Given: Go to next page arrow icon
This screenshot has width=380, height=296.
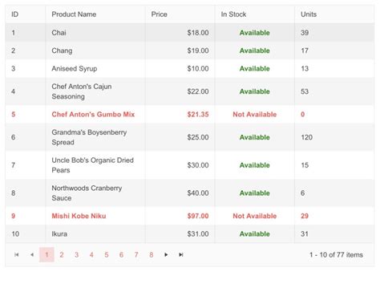Looking at the screenshot, I should (x=166, y=254).
